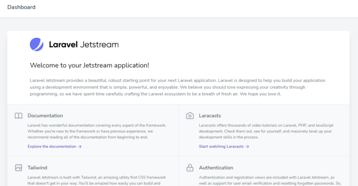
Task: Click the Tailwind section heading
Action: pos(38,168)
